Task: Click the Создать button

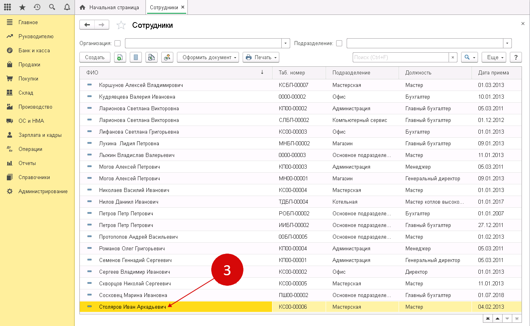Action: pos(95,57)
